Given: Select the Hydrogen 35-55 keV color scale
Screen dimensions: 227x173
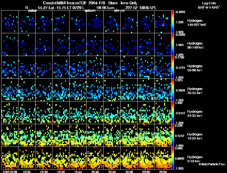Looking at the screenshot, I should (173, 90).
